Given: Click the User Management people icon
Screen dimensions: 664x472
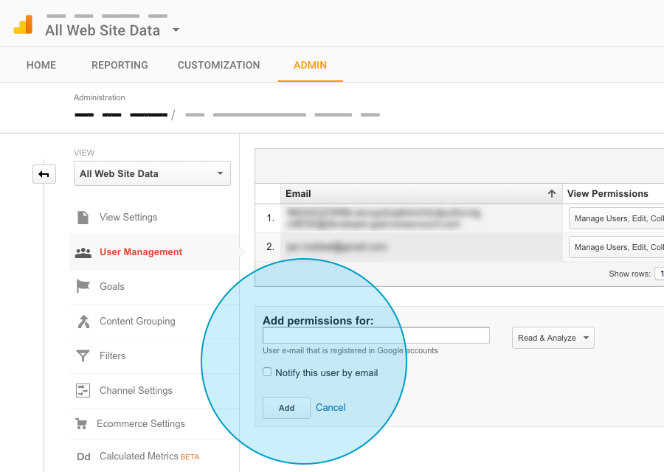Looking at the screenshot, I should (83, 253).
